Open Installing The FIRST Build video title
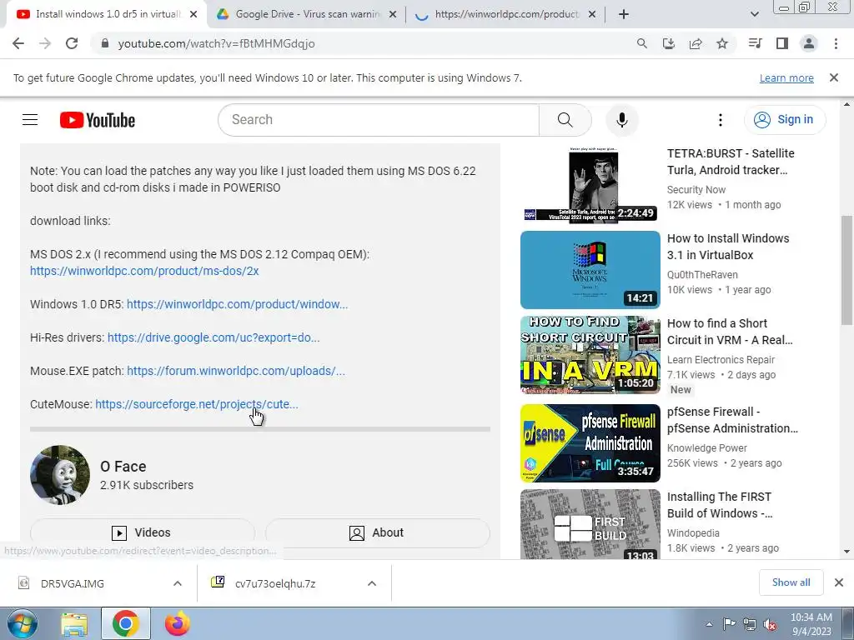 720,505
